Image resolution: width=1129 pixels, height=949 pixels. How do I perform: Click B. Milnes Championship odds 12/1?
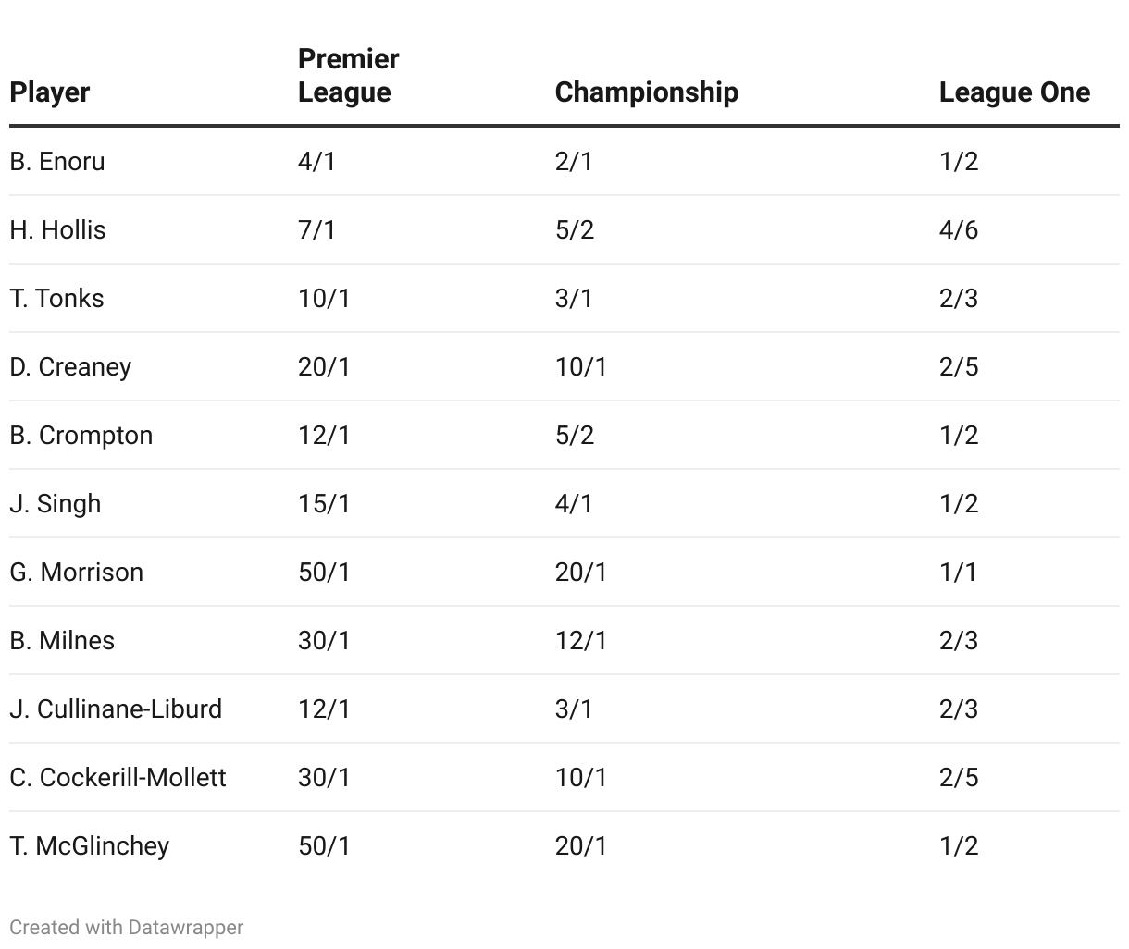click(581, 641)
